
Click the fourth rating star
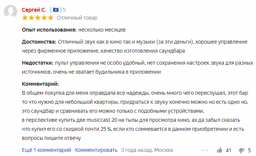[x=44, y=18]
